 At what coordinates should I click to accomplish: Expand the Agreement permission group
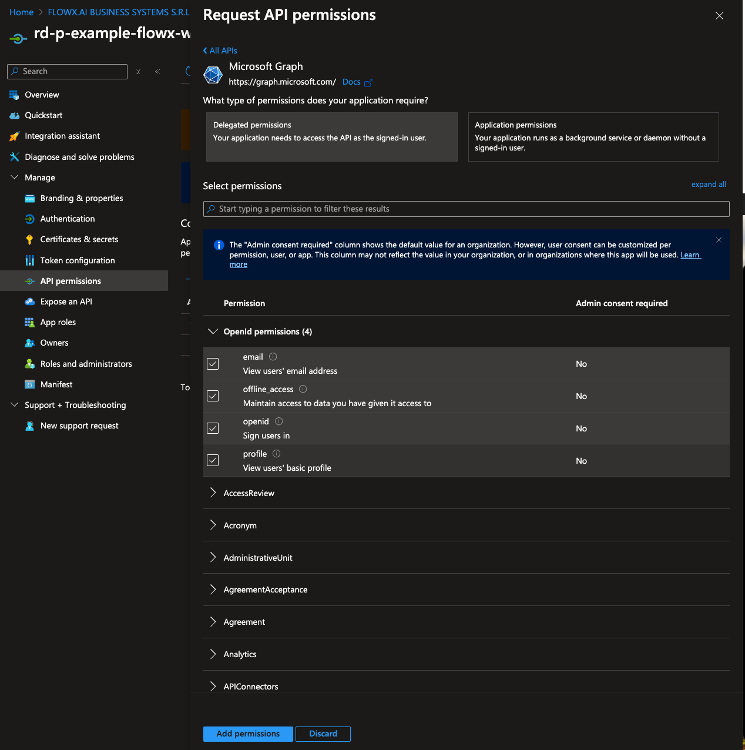point(213,621)
